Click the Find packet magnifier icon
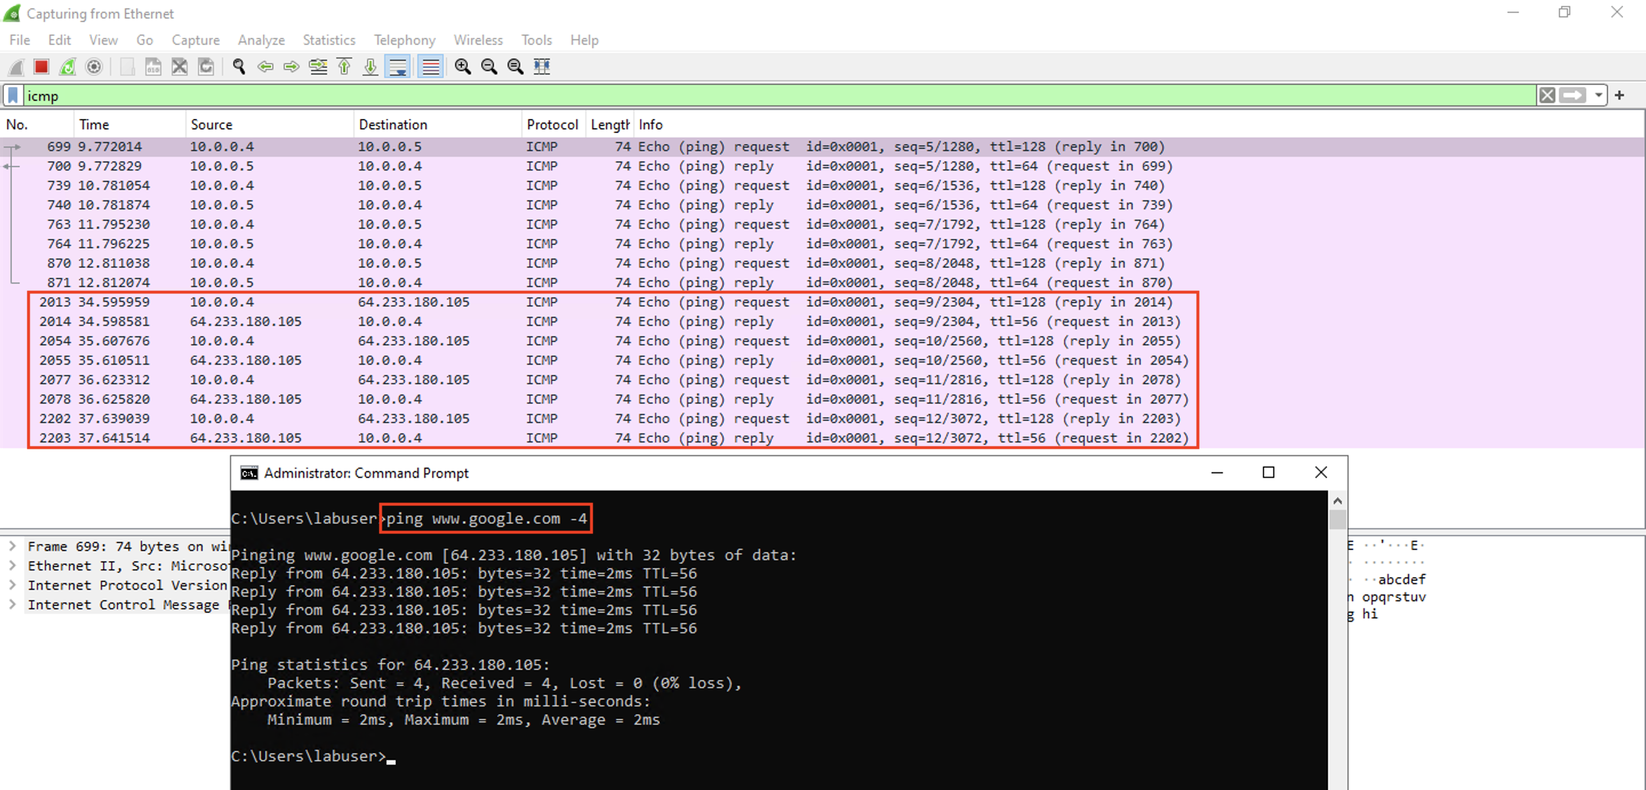This screenshot has width=1646, height=790. (x=239, y=66)
